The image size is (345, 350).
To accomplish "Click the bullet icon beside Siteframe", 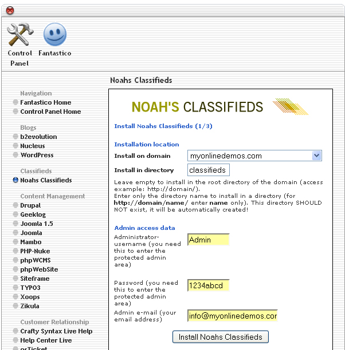I will [15, 279].
